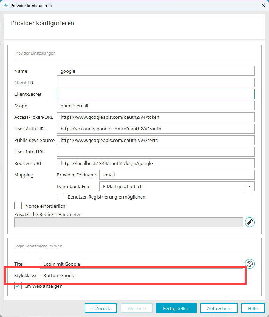Enable Benutzer-Registrierung ermöglichen checkbox
Screen dimensions: 269x317
click(60, 196)
